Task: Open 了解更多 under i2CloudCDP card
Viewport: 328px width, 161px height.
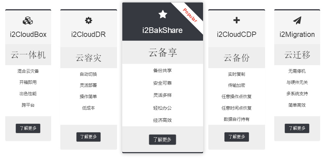Action: click(x=237, y=137)
